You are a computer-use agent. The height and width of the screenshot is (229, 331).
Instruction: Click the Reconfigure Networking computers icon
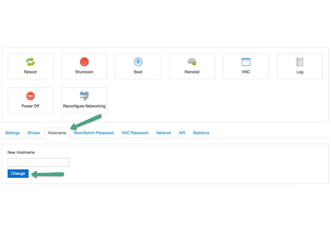(x=84, y=96)
